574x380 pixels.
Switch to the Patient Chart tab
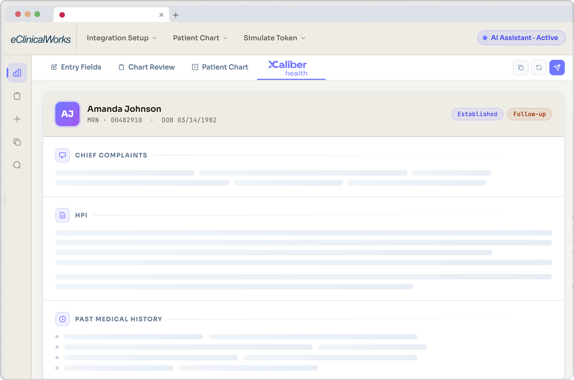(x=220, y=67)
